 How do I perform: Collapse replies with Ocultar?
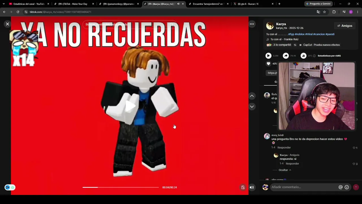pyautogui.click(x=285, y=170)
